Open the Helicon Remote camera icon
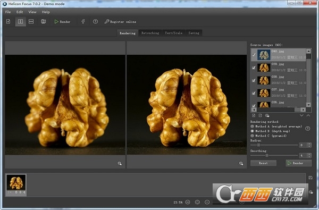The image size is (319, 210). (x=44, y=21)
